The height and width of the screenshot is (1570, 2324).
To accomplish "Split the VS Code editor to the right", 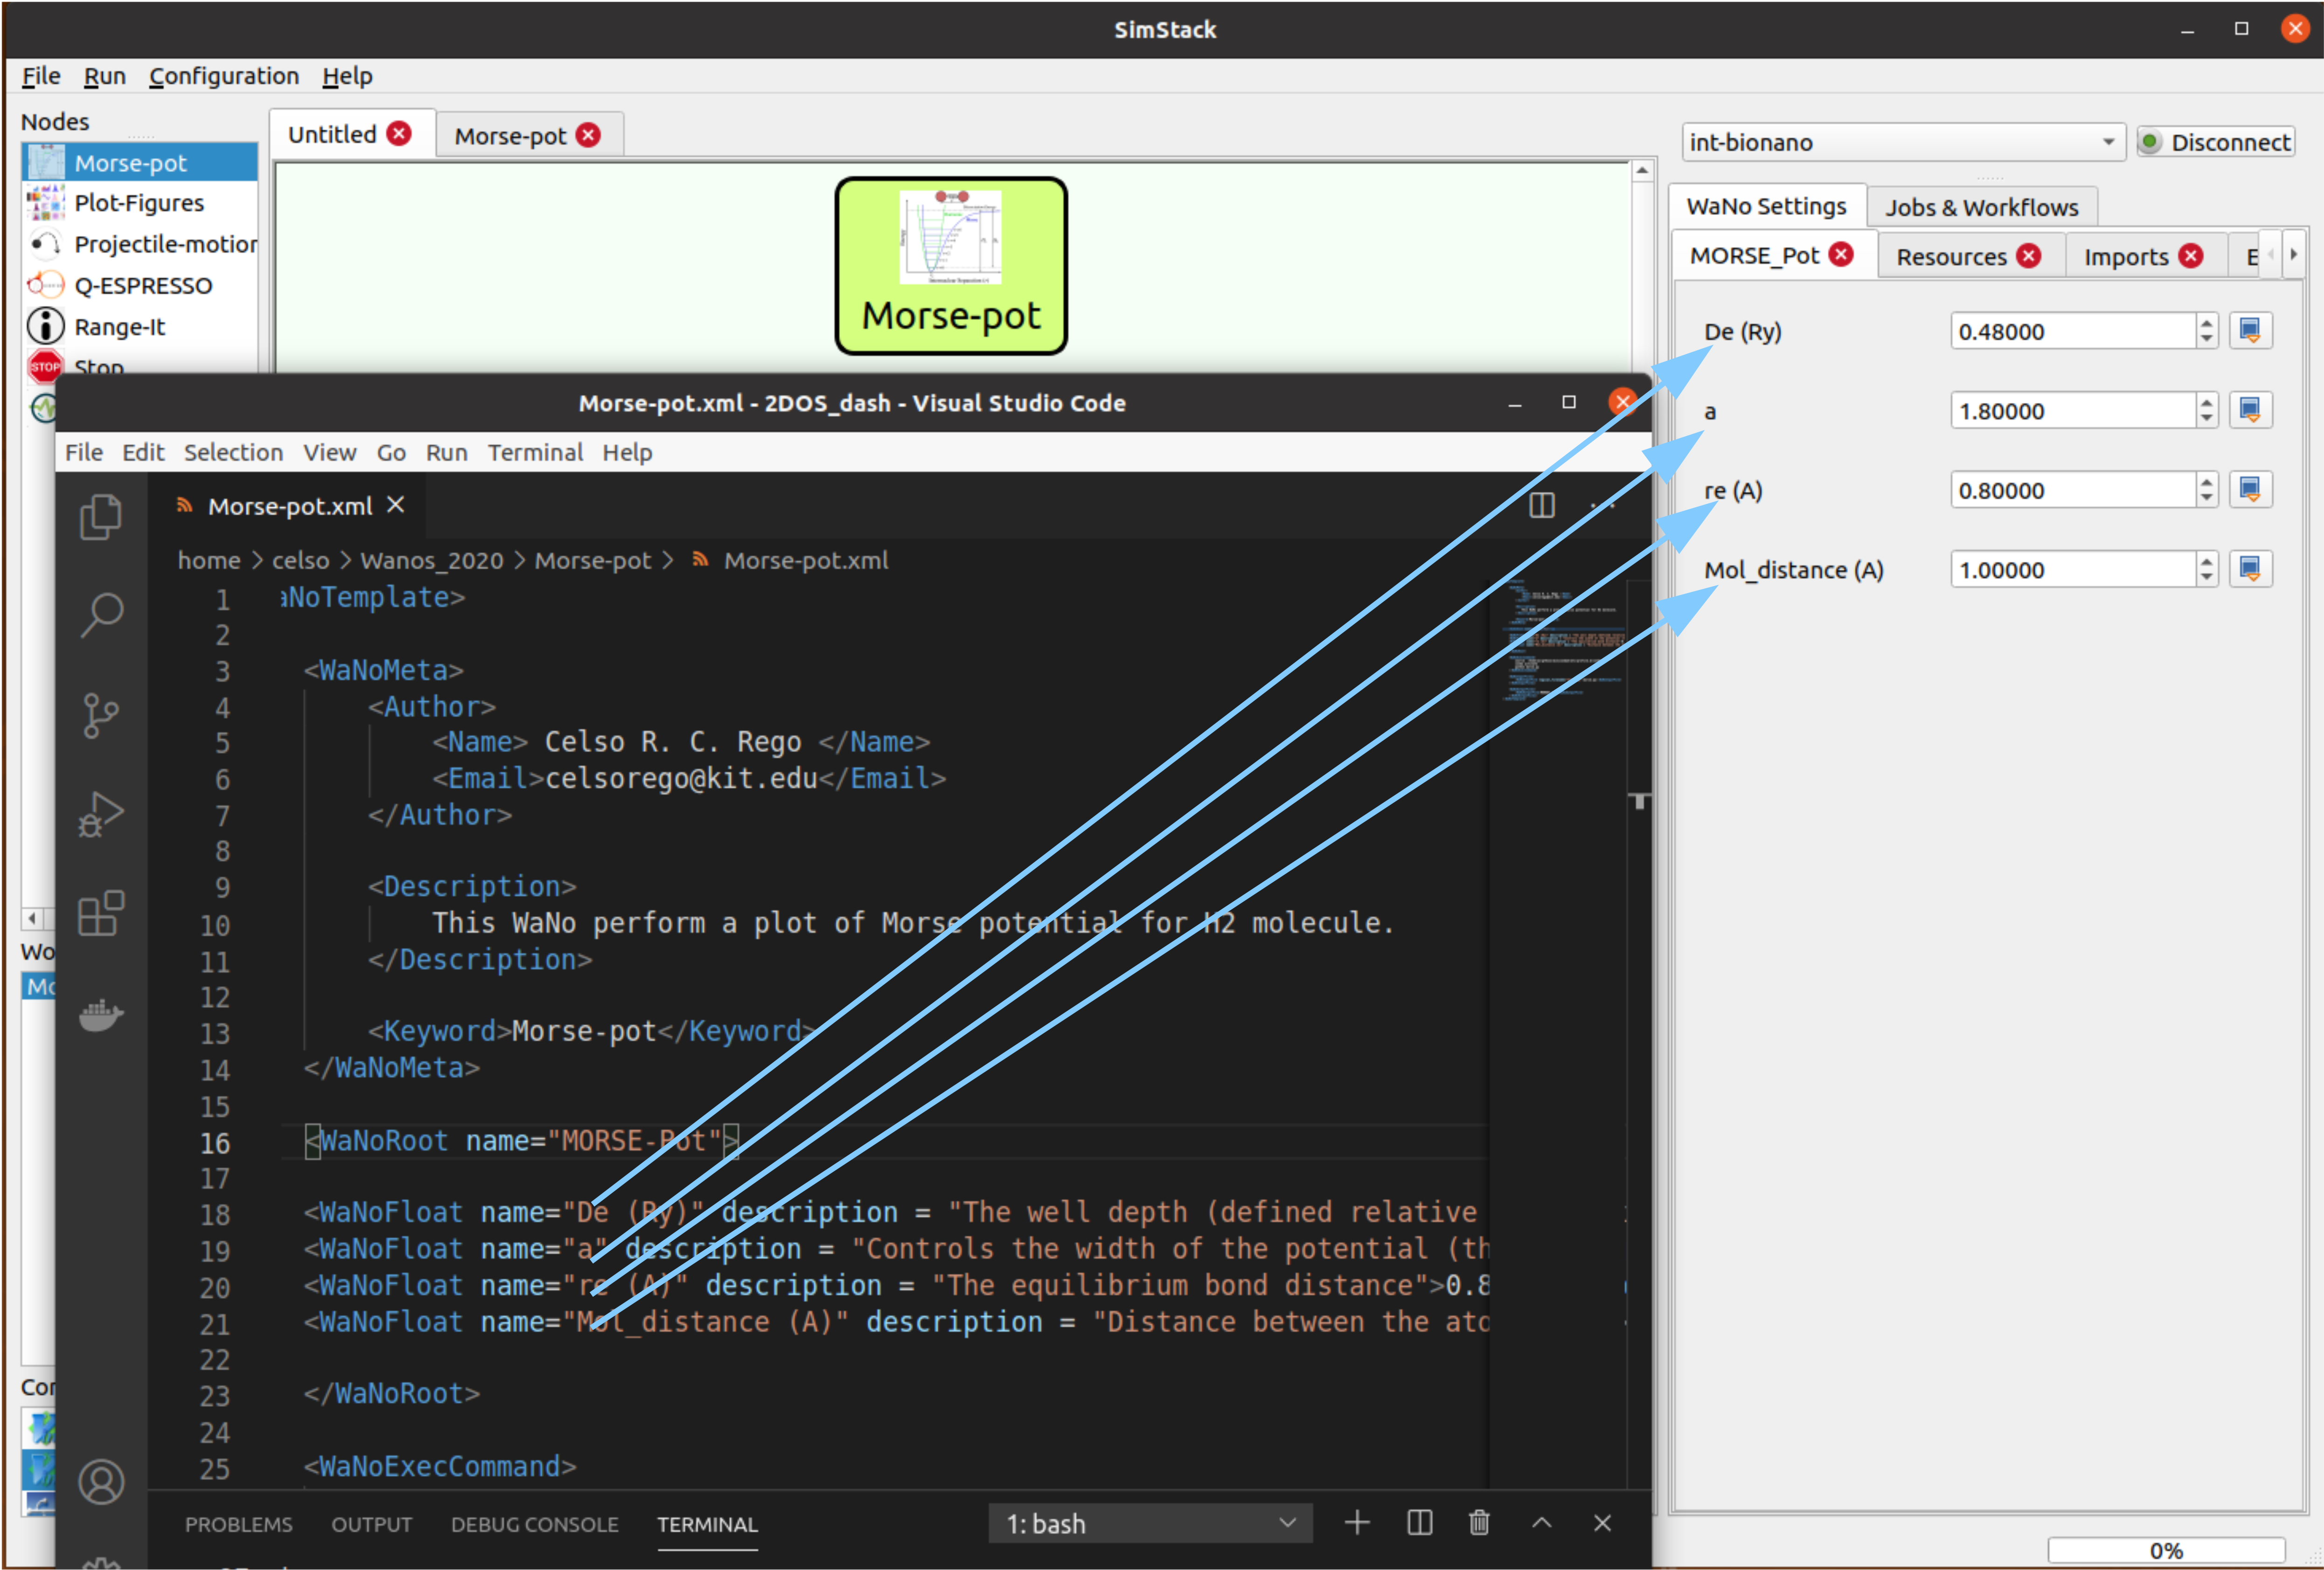I will (x=1542, y=505).
